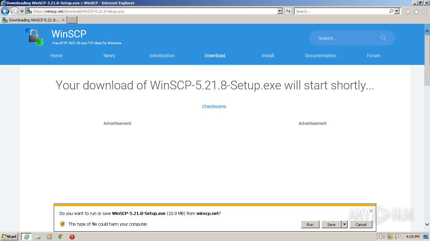Screen dimensions: 430x241
Task: Open Windows Explorer folder taskbar icon
Action: point(38,237)
